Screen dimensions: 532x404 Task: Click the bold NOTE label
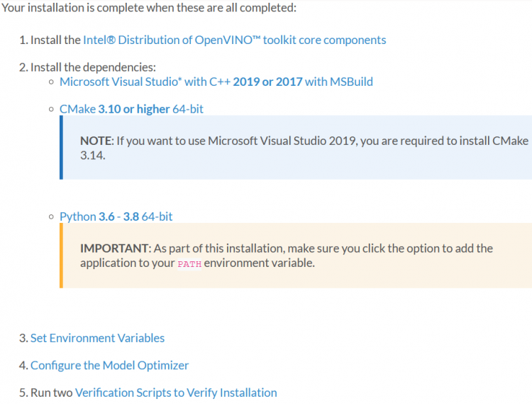coord(96,141)
